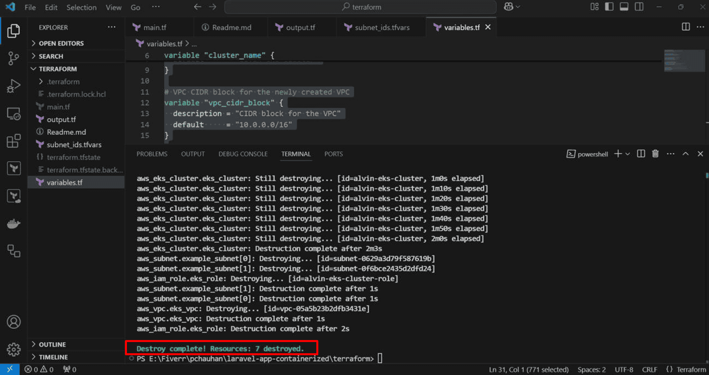Show errors and warnings in status bar

pyautogui.click(x=39, y=369)
